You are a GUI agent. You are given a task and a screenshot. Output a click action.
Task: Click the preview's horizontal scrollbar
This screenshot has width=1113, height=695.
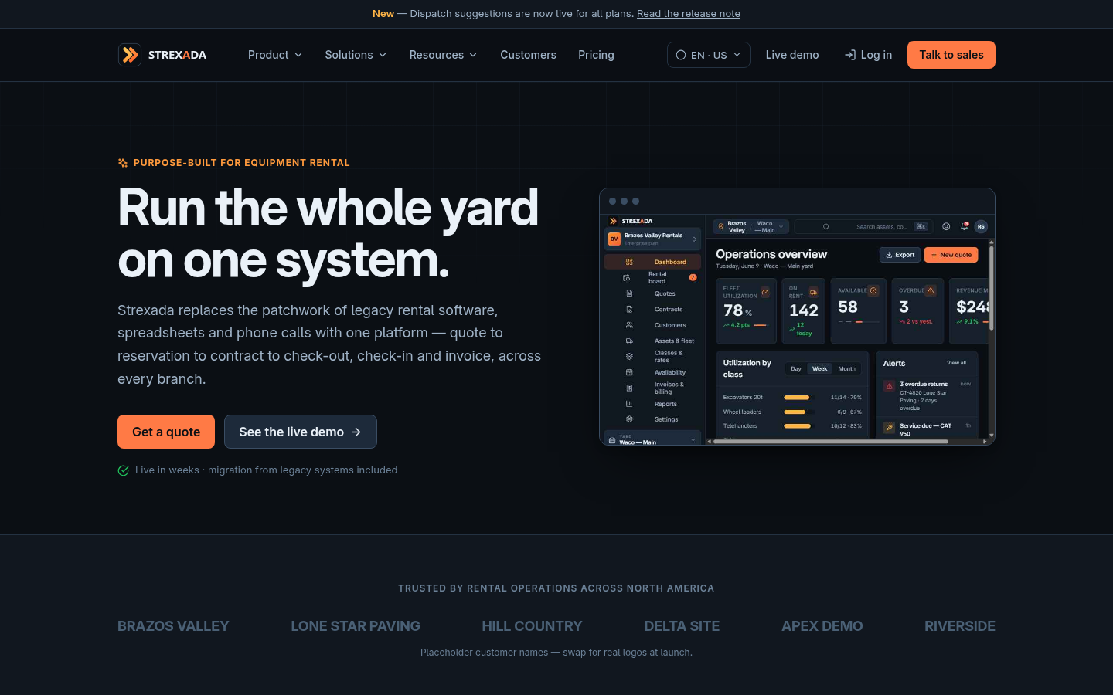[831, 442]
